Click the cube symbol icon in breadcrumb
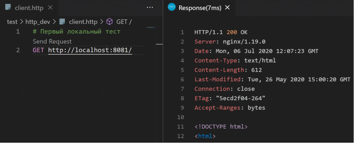The width and height of the screenshot is (354, 143). (109, 22)
